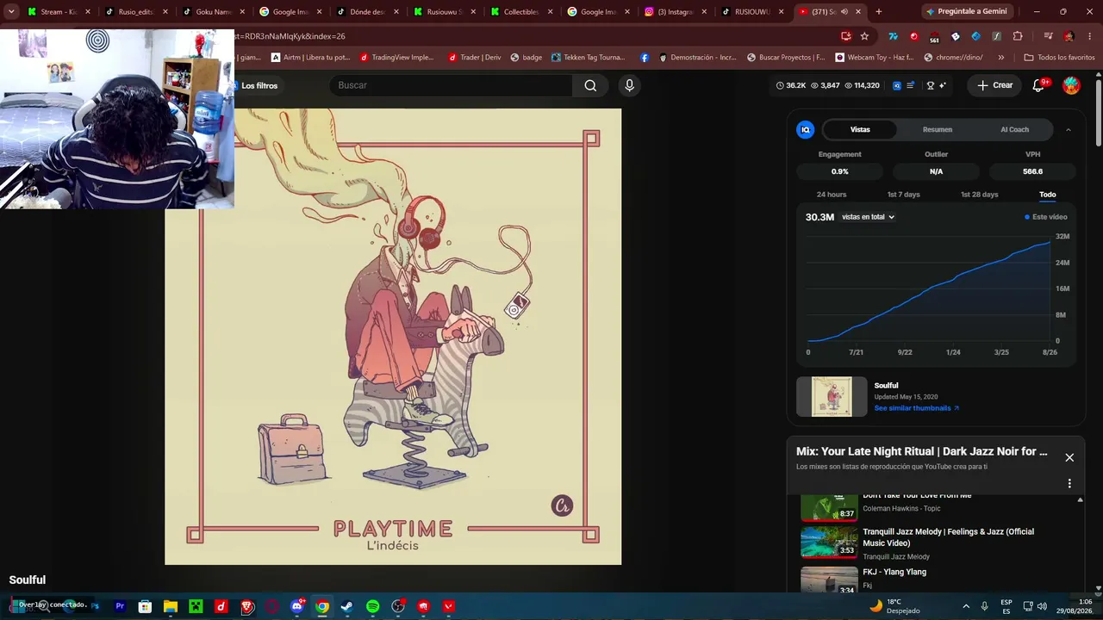The height and width of the screenshot is (620, 1103).
Task: Open the TradingView browser extension
Action: click(x=893, y=36)
